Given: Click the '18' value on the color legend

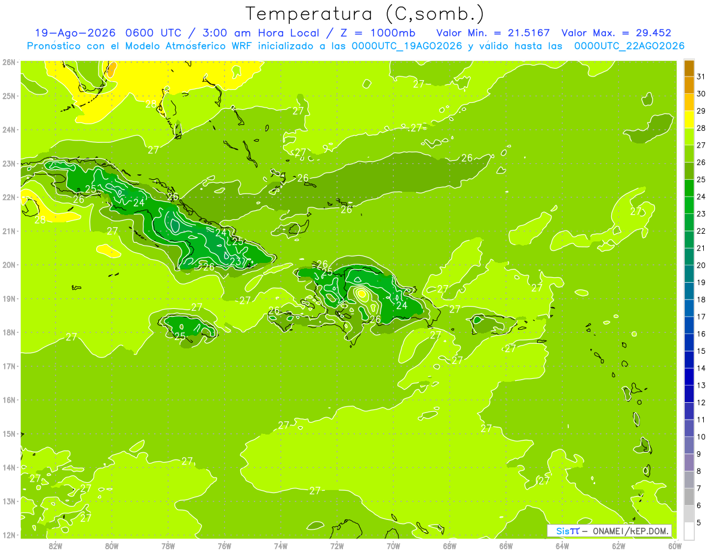Looking at the screenshot, I should coord(701,300).
